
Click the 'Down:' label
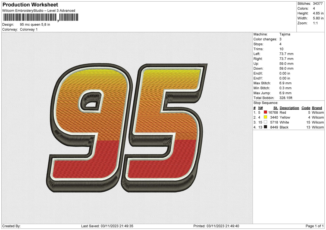point(258,68)
